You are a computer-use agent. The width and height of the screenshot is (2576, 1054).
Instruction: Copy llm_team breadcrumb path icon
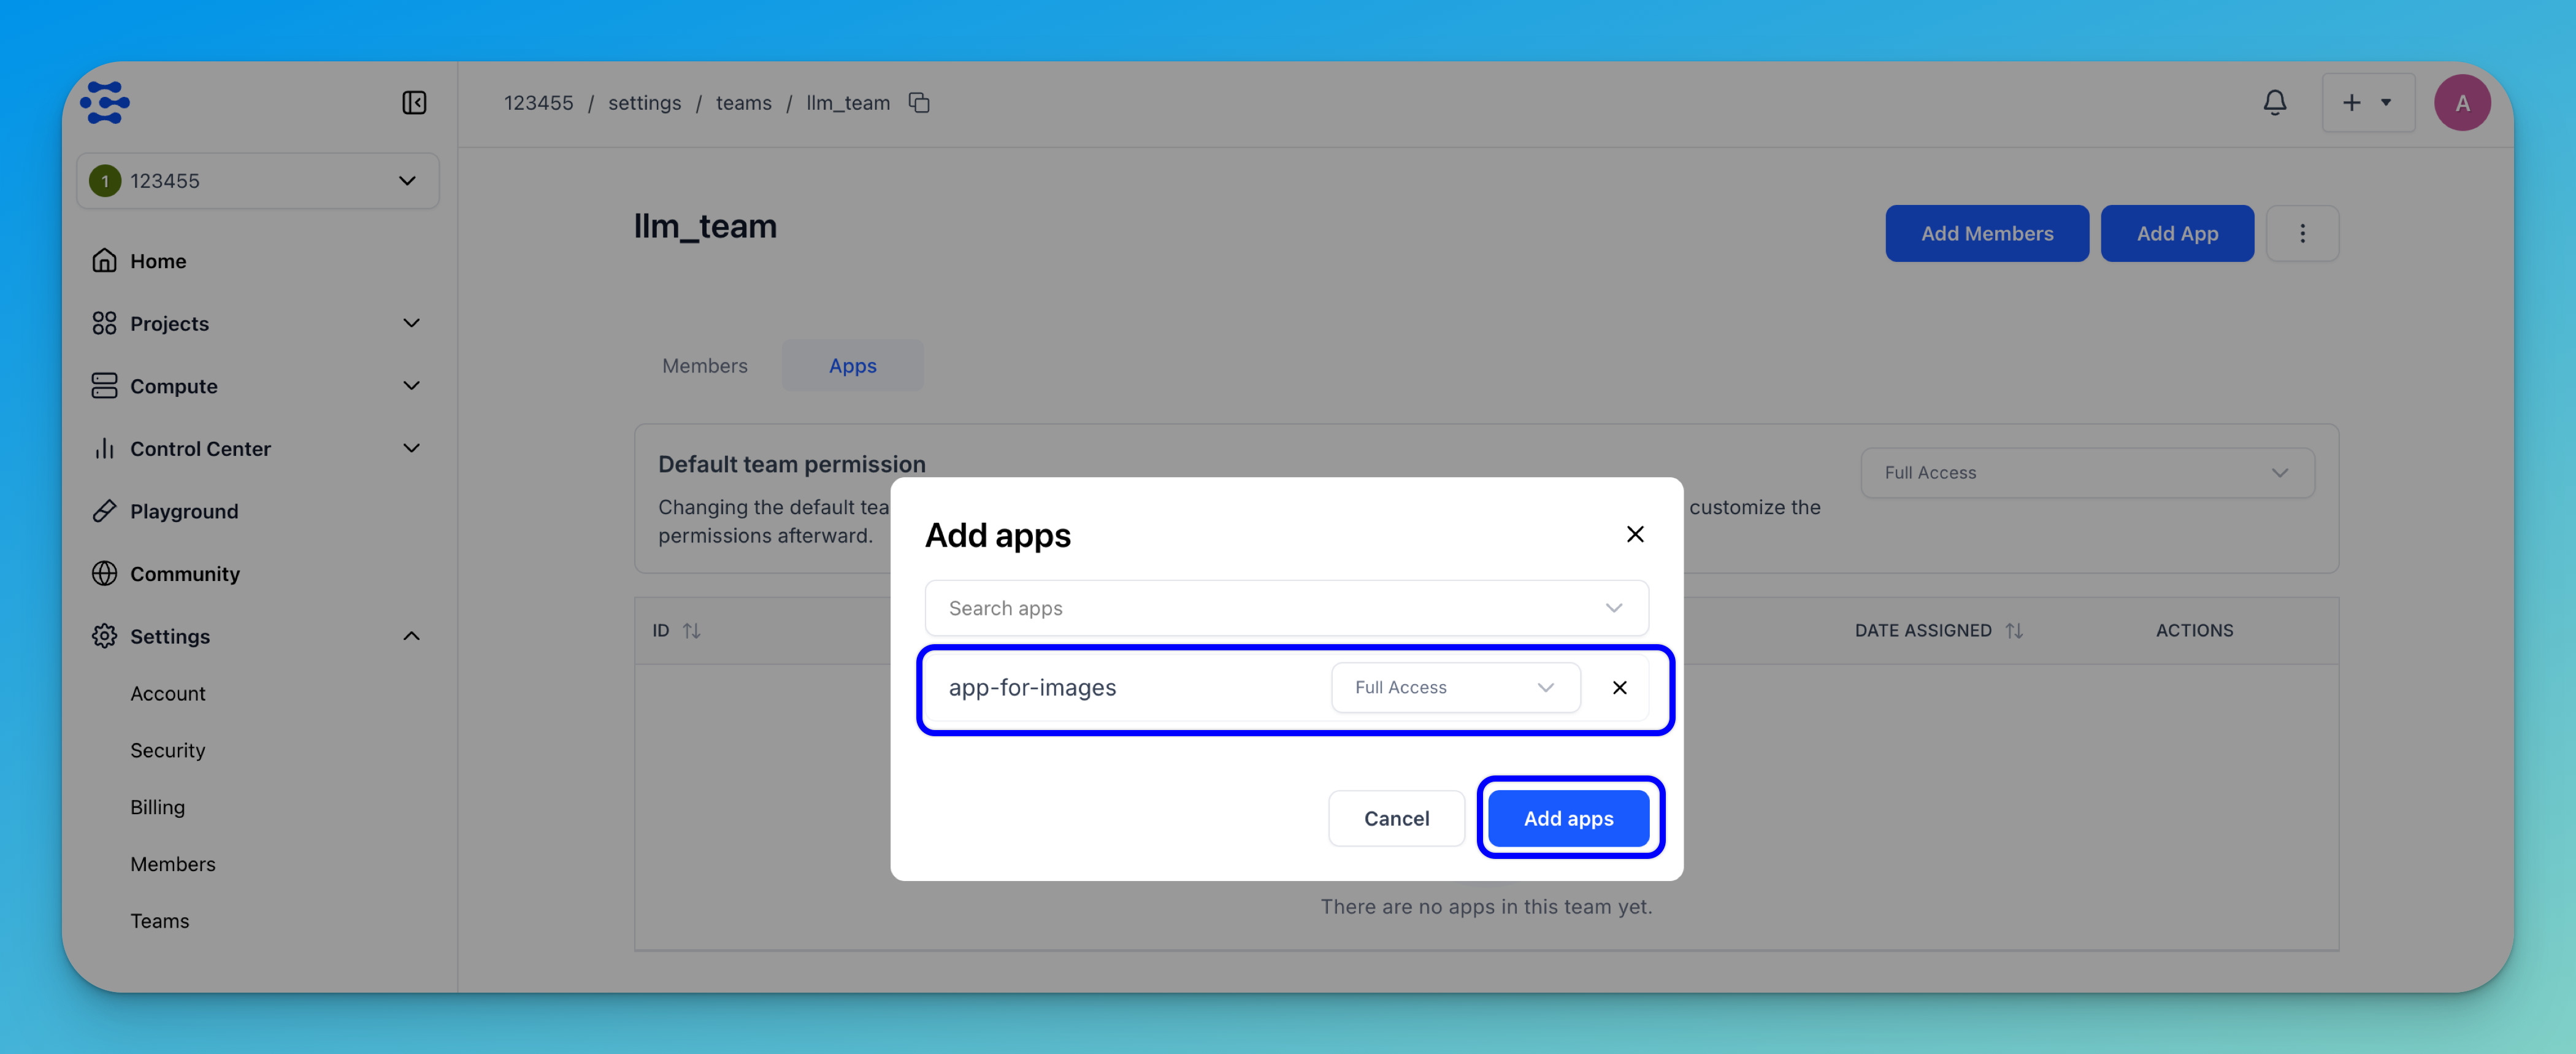tap(919, 103)
